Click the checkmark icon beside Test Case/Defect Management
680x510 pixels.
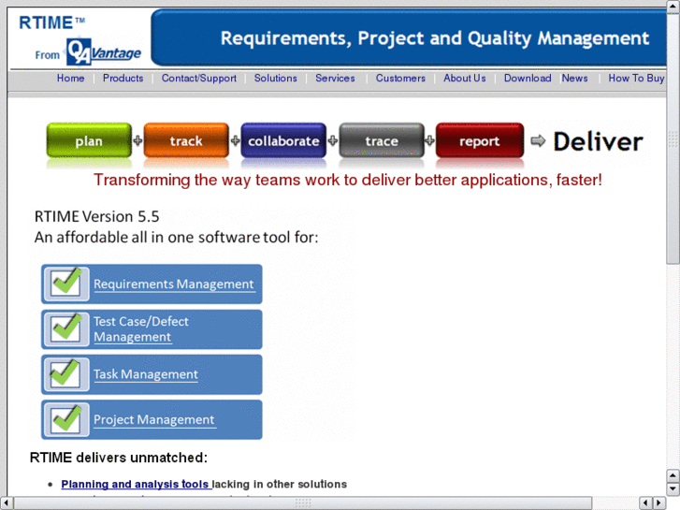point(65,328)
